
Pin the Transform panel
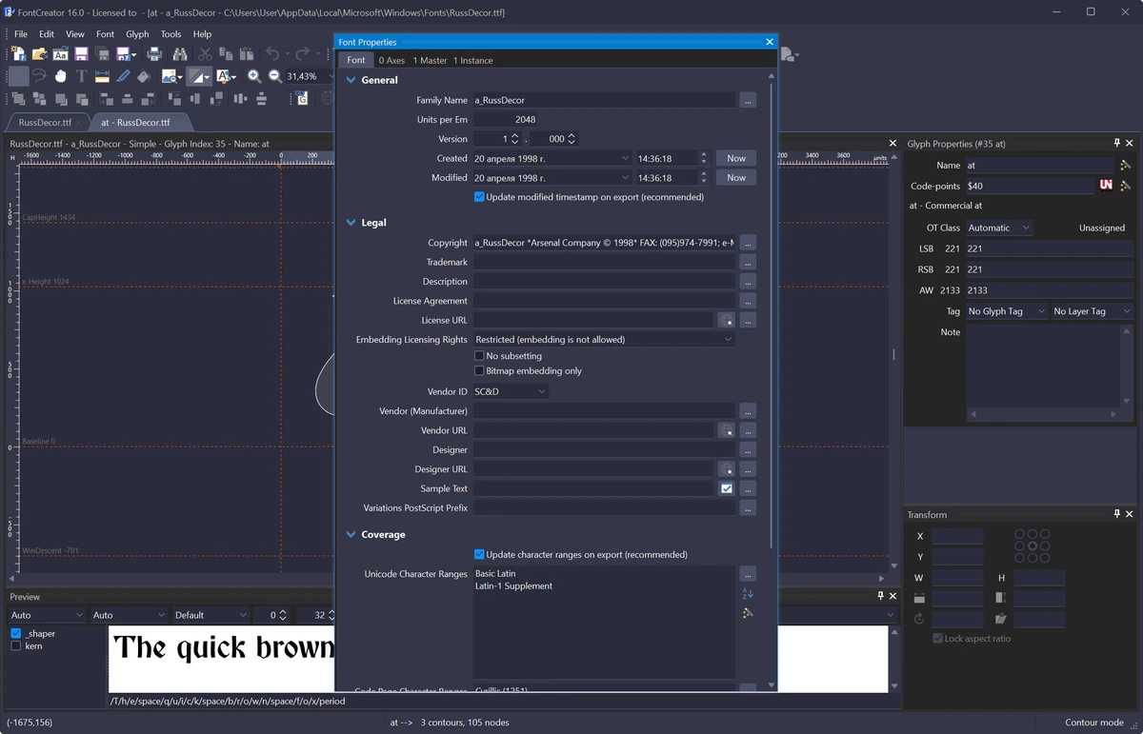1117,514
